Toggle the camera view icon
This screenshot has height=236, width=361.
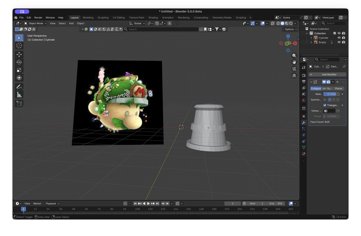click(294, 69)
